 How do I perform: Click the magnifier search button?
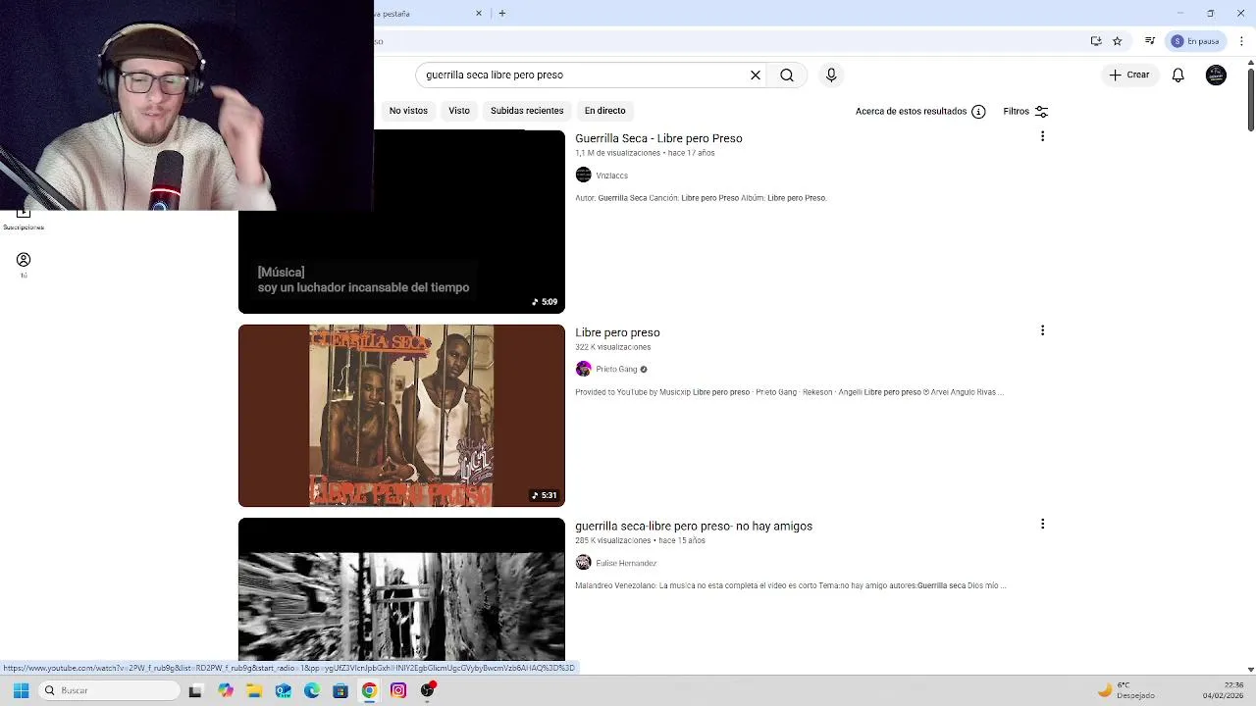coord(787,75)
